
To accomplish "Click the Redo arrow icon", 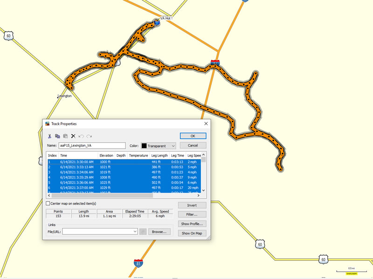I will point(89,136).
